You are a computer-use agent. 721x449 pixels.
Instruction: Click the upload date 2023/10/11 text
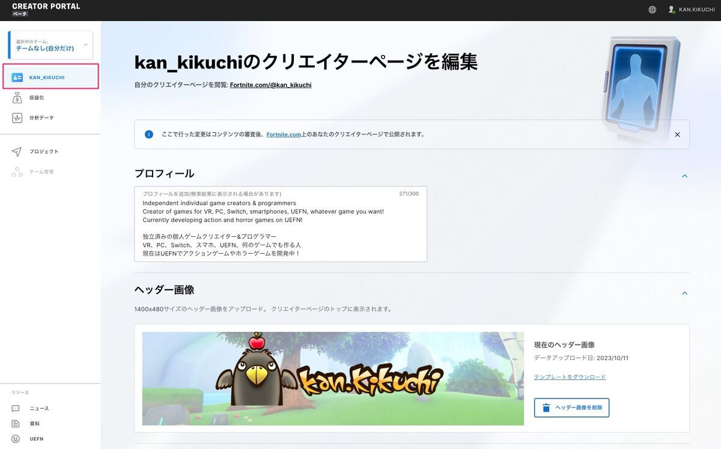click(x=613, y=358)
